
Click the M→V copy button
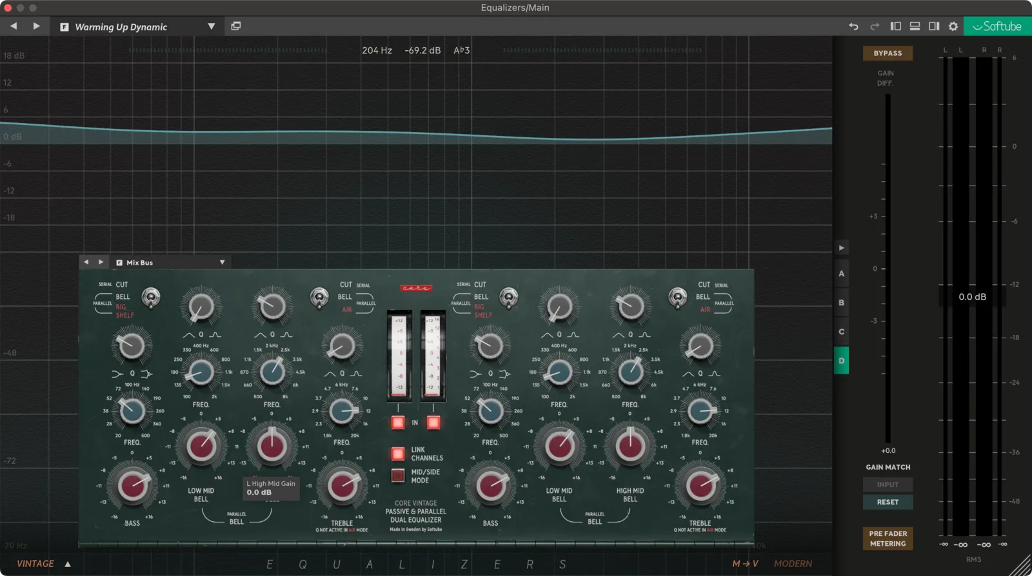point(745,564)
